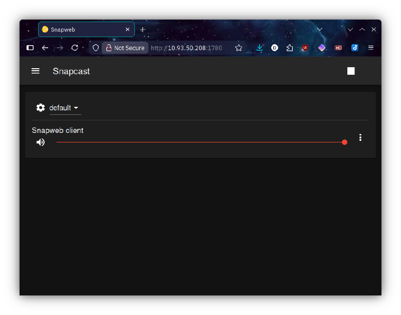List all tabs with the chevron
The image size is (401, 315).
tap(320, 30)
